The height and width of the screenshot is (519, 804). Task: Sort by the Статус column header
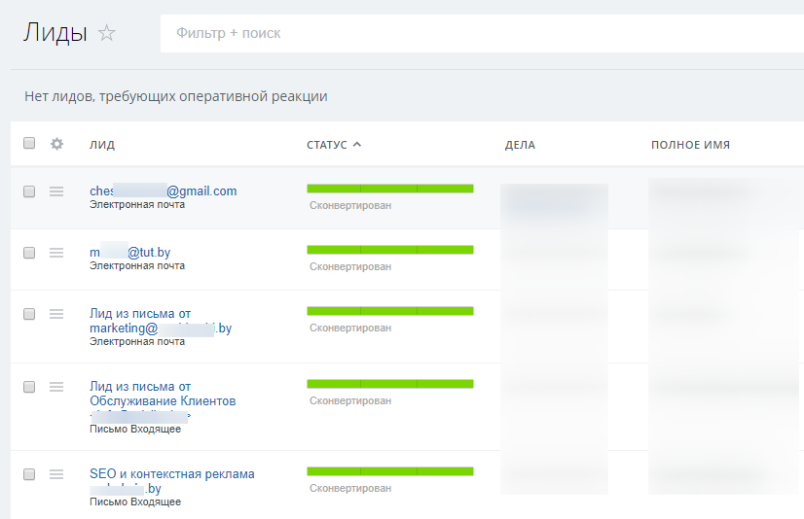coord(327,145)
